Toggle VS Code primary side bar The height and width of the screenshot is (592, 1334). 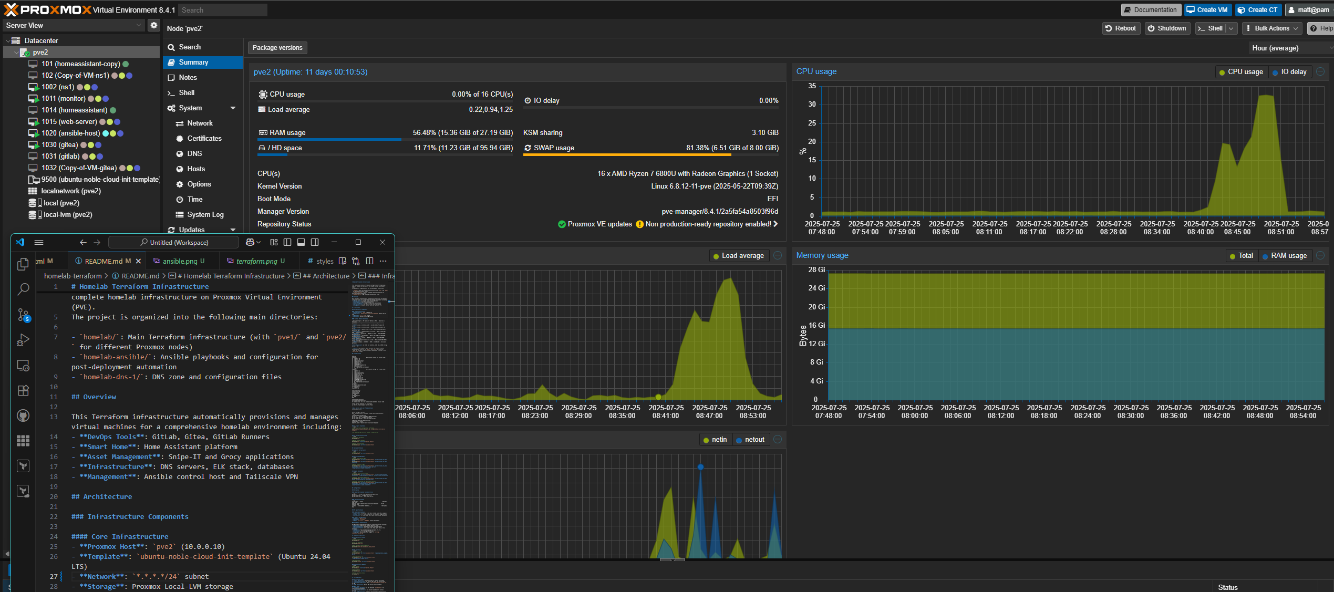tap(287, 242)
